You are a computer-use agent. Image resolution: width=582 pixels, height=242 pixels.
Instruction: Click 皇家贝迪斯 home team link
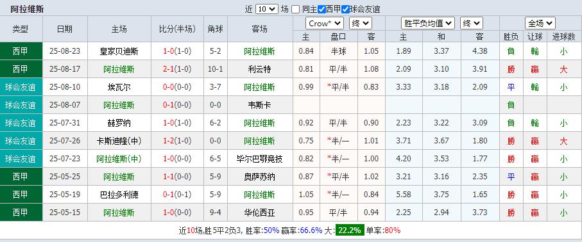click(x=119, y=51)
